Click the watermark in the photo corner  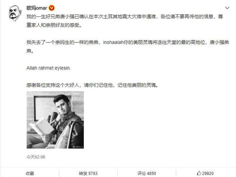[78, 147]
